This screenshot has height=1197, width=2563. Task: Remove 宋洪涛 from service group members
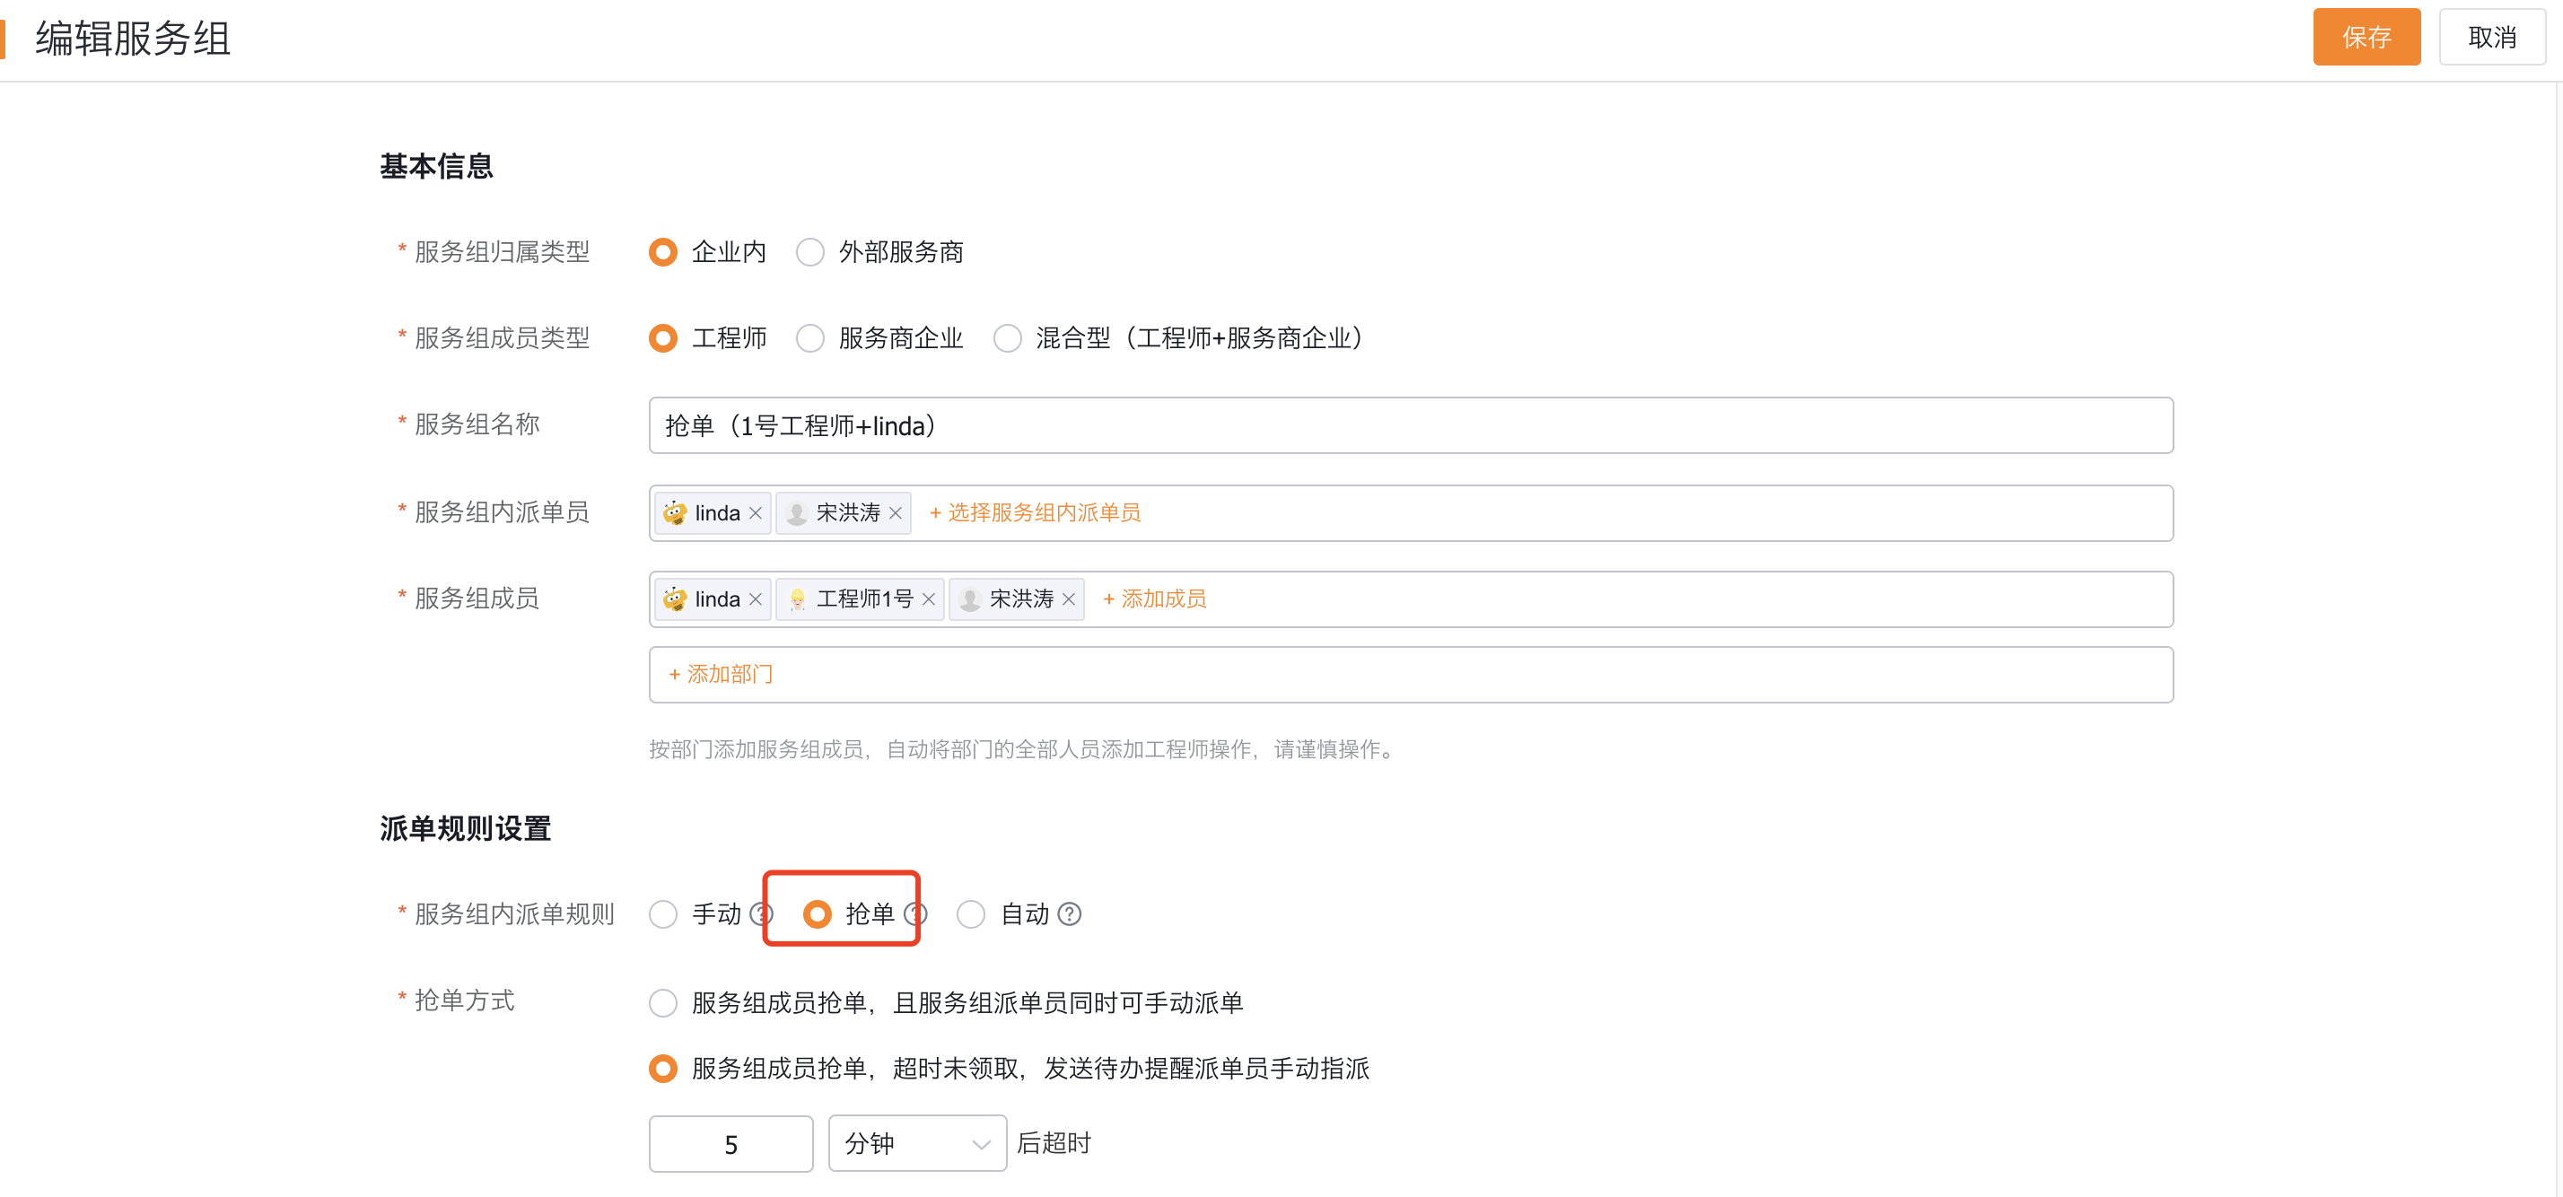pyautogui.click(x=1069, y=599)
